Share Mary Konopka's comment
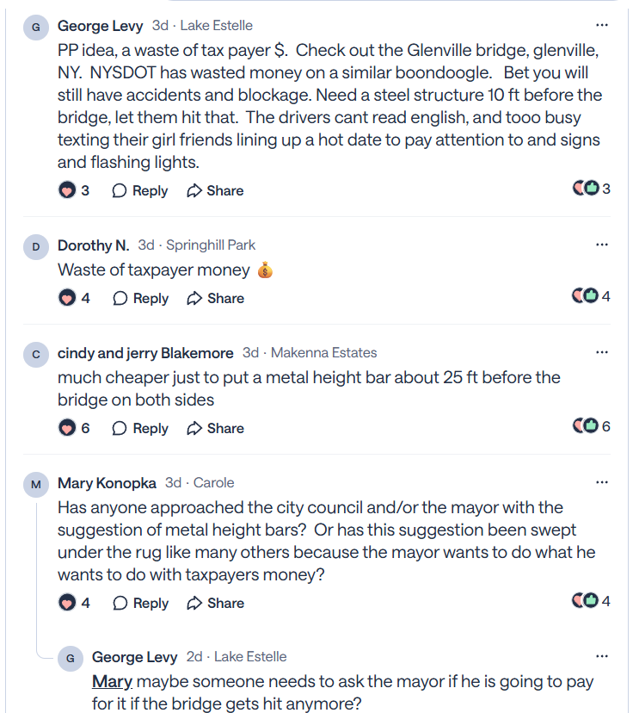The image size is (633, 713). click(215, 603)
